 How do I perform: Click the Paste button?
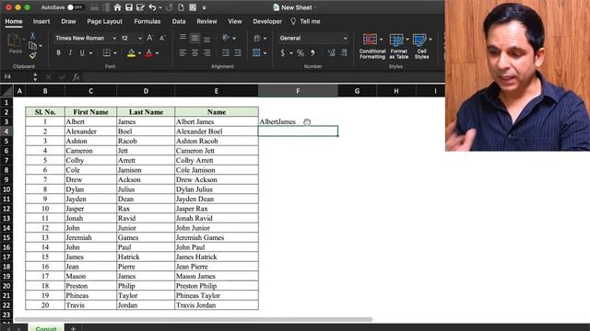(x=15, y=44)
